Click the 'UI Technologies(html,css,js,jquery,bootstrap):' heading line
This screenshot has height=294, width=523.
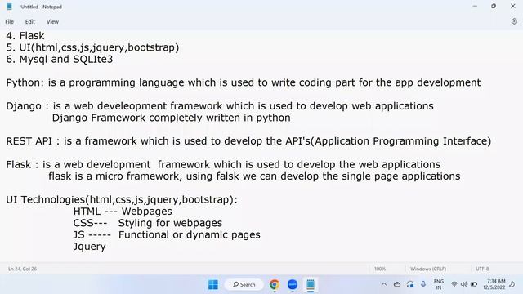[122, 199]
